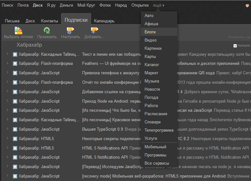This screenshot has width=251, height=181.
Task: Click the user avatar icon at top right
Action: (248, 5)
